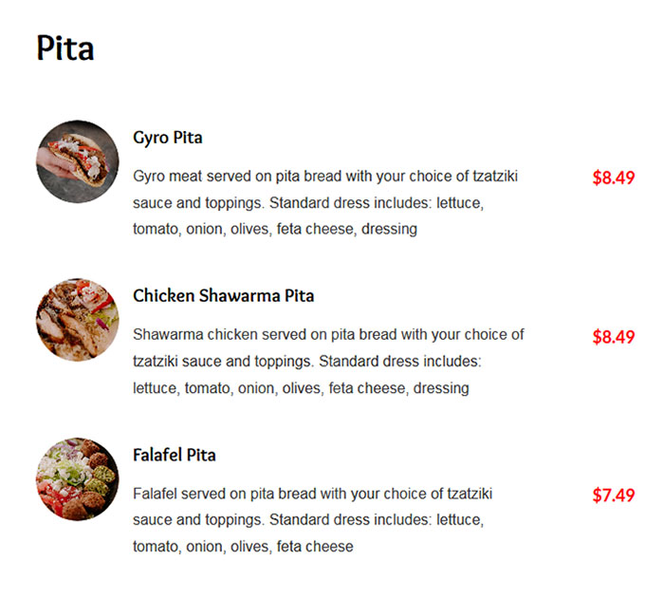Open the Gyro Pita item title
Screen dimensions: 664x599
pyautogui.click(x=168, y=138)
